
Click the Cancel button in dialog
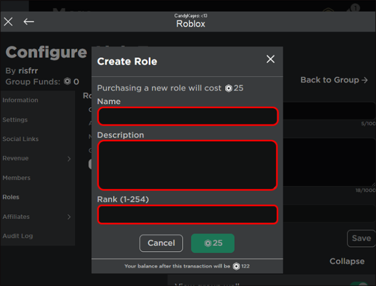(x=161, y=243)
